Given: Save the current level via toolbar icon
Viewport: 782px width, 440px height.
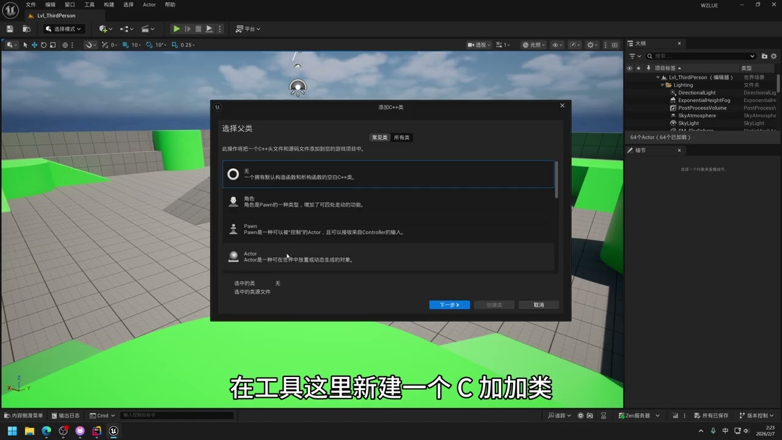Looking at the screenshot, I should [x=10, y=29].
